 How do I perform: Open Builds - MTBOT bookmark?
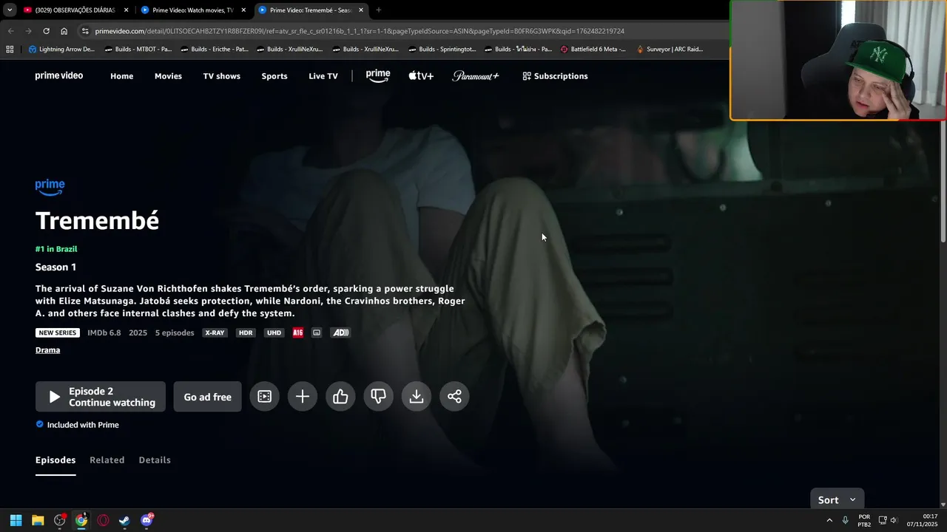point(138,50)
